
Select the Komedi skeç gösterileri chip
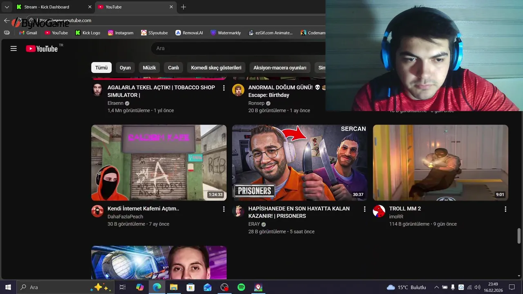click(216, 68)
